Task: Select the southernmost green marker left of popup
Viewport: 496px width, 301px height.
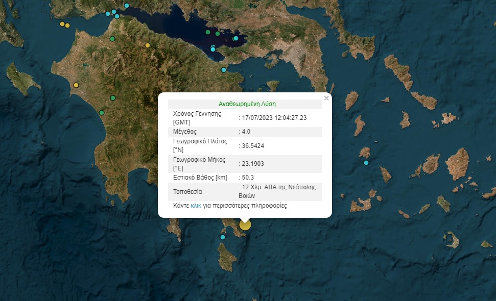Action: pyautogui.click(x=102, y=112)
